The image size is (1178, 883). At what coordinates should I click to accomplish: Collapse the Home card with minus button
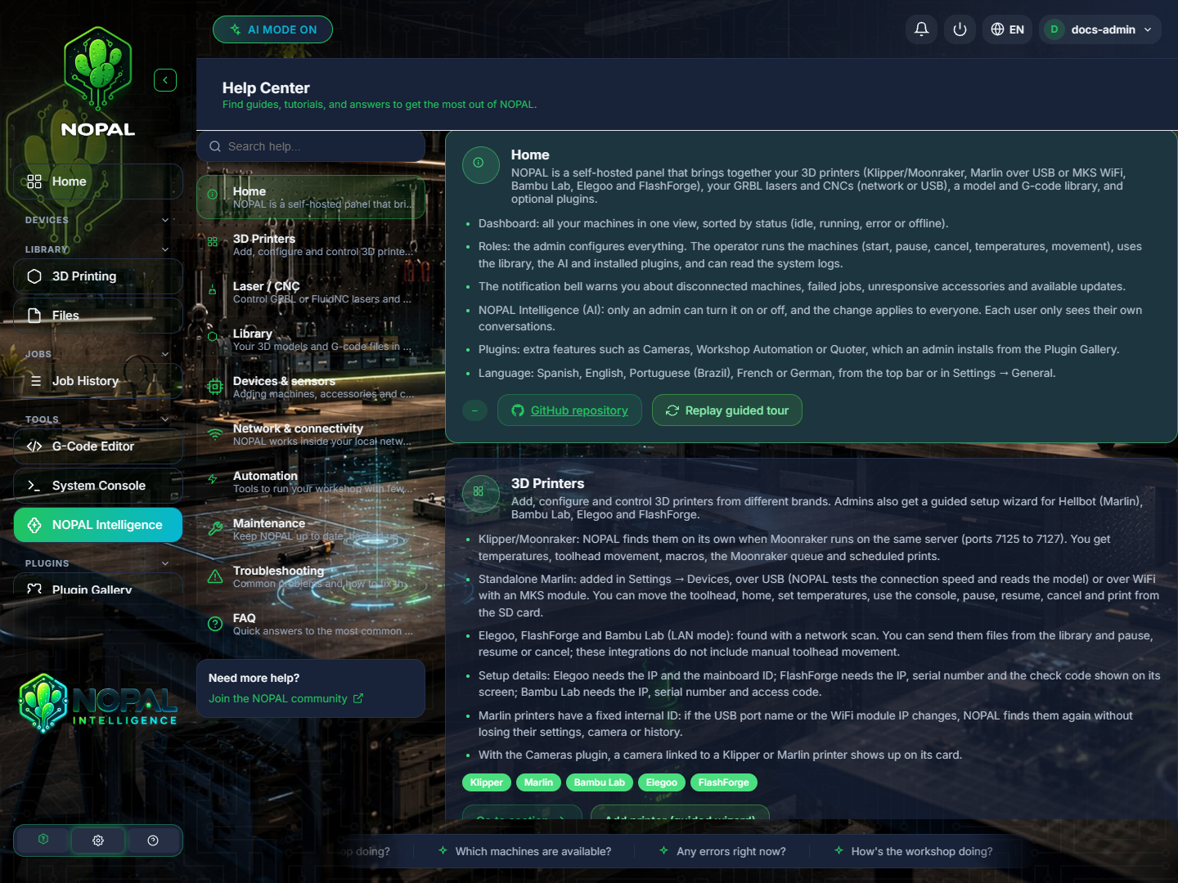pos(474,410)
